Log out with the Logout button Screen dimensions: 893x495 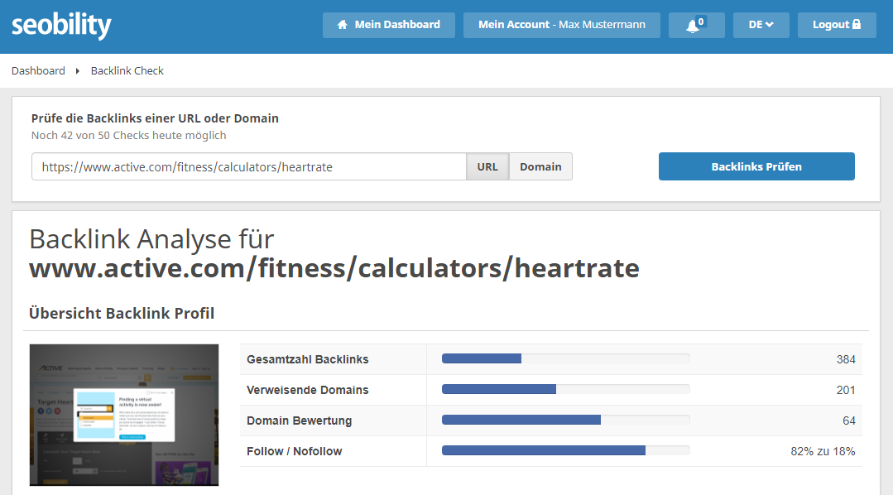pos(837,25)
